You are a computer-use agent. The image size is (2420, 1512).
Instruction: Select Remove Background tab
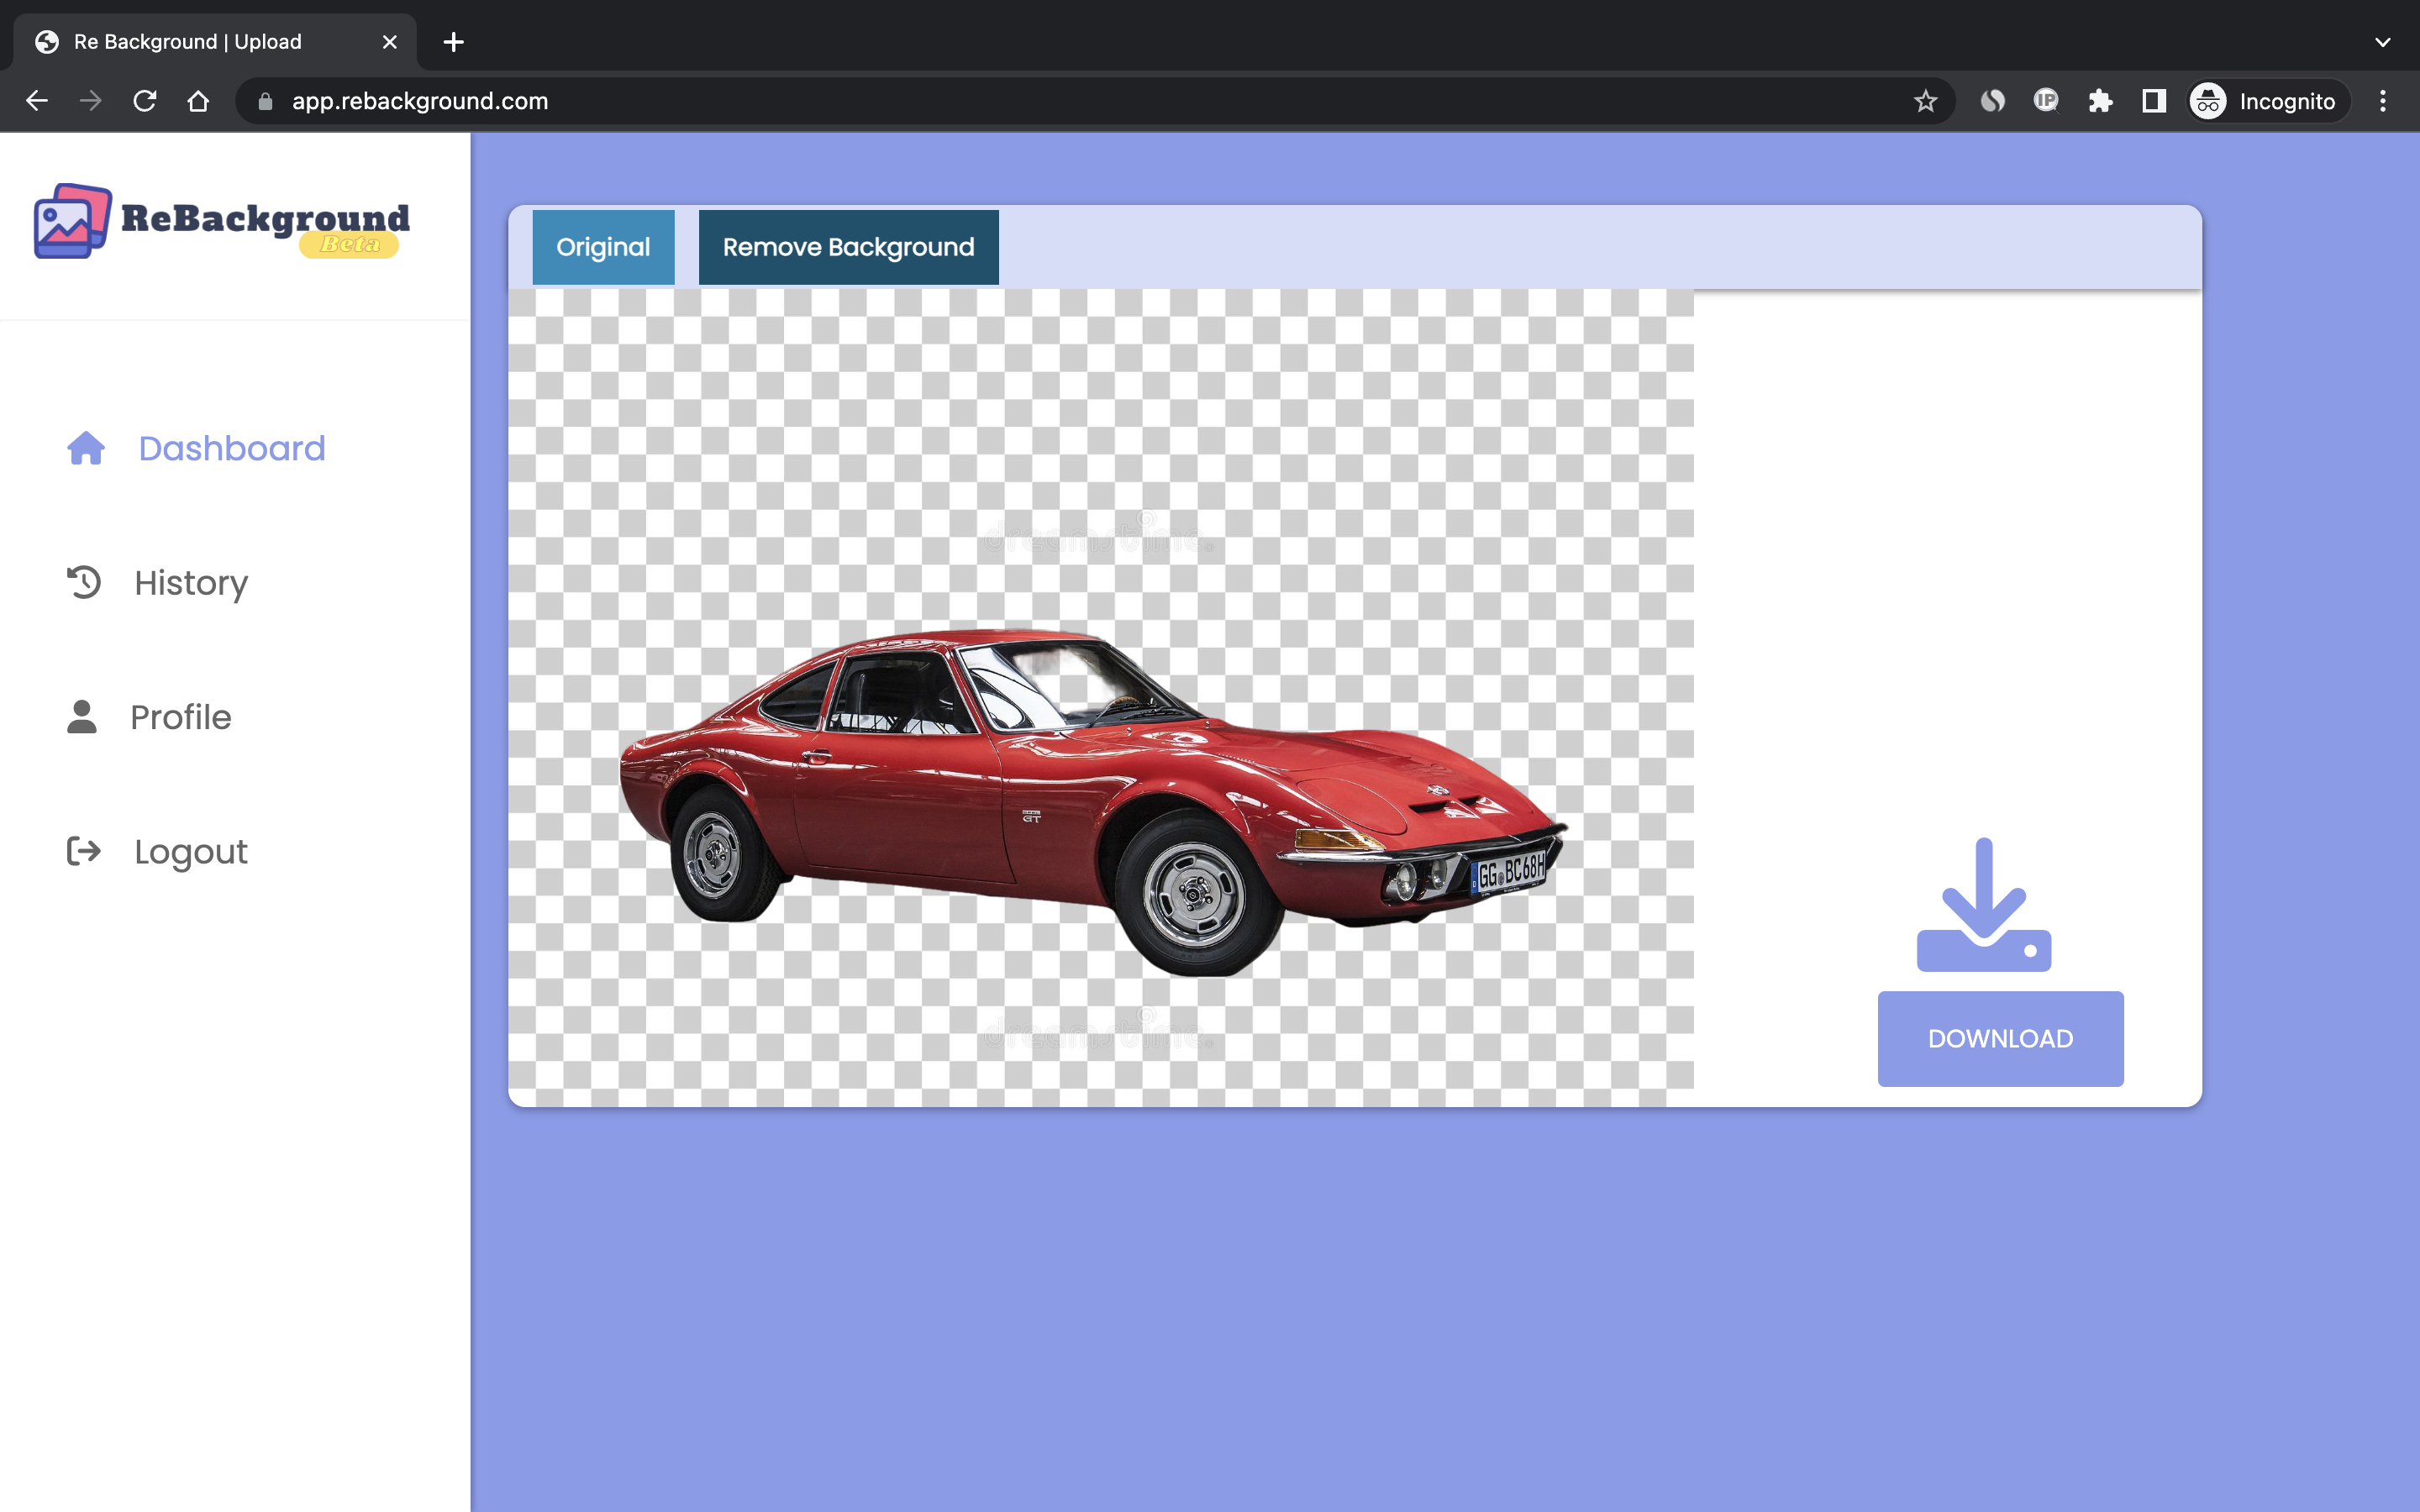click(x=848, y=247)
